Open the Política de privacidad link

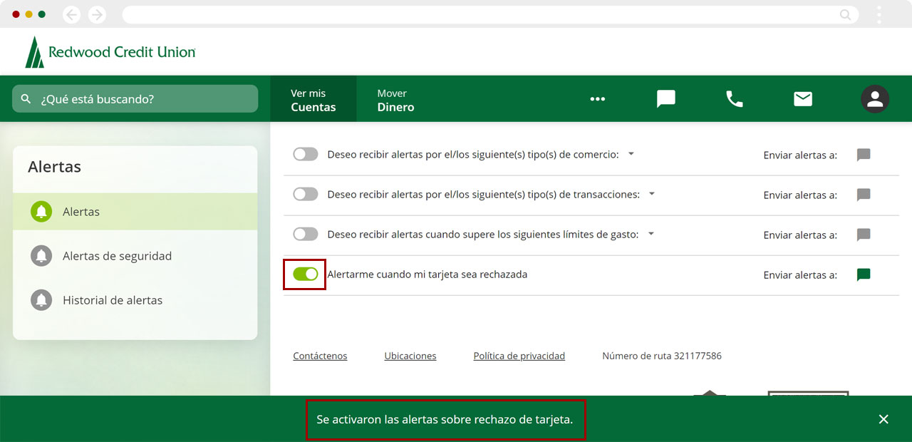click(x=519, y=356)
